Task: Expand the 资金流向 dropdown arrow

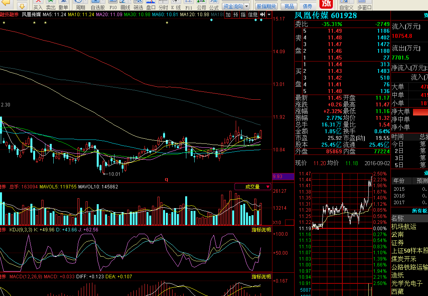Action: (246, 6)
